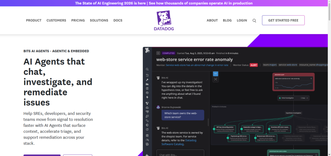331x156 pixels.
Task: Go back using the chevron beside COMPLETED
Action: [158, 53]
